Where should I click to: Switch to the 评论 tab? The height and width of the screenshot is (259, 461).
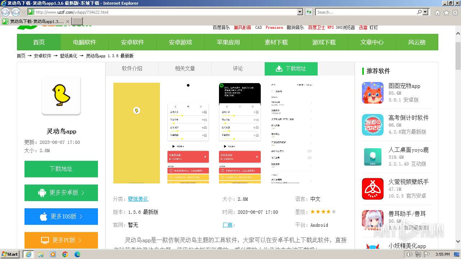238,68
